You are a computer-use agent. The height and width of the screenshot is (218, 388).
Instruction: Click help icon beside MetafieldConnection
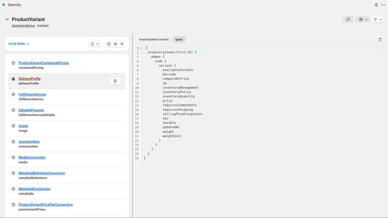tap(14, 189)
